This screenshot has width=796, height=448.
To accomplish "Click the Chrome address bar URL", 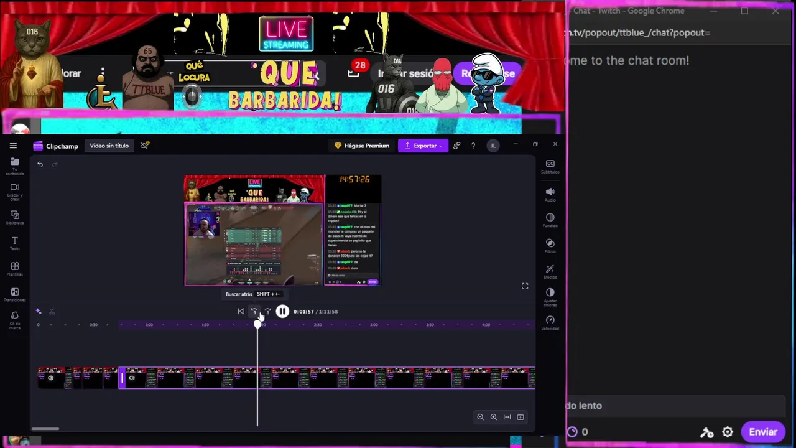I will [x=638, y=32].
